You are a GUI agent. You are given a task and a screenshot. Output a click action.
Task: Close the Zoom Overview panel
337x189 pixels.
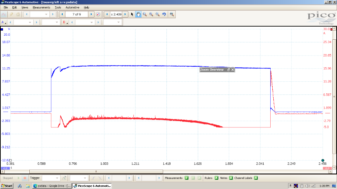(232, 70)
